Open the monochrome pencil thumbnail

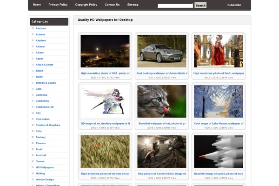click(219, 152)
